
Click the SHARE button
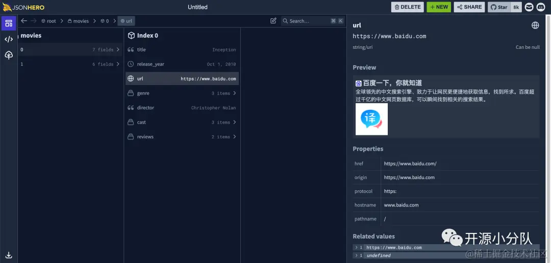pyautogui.click(x=469, y=7)
